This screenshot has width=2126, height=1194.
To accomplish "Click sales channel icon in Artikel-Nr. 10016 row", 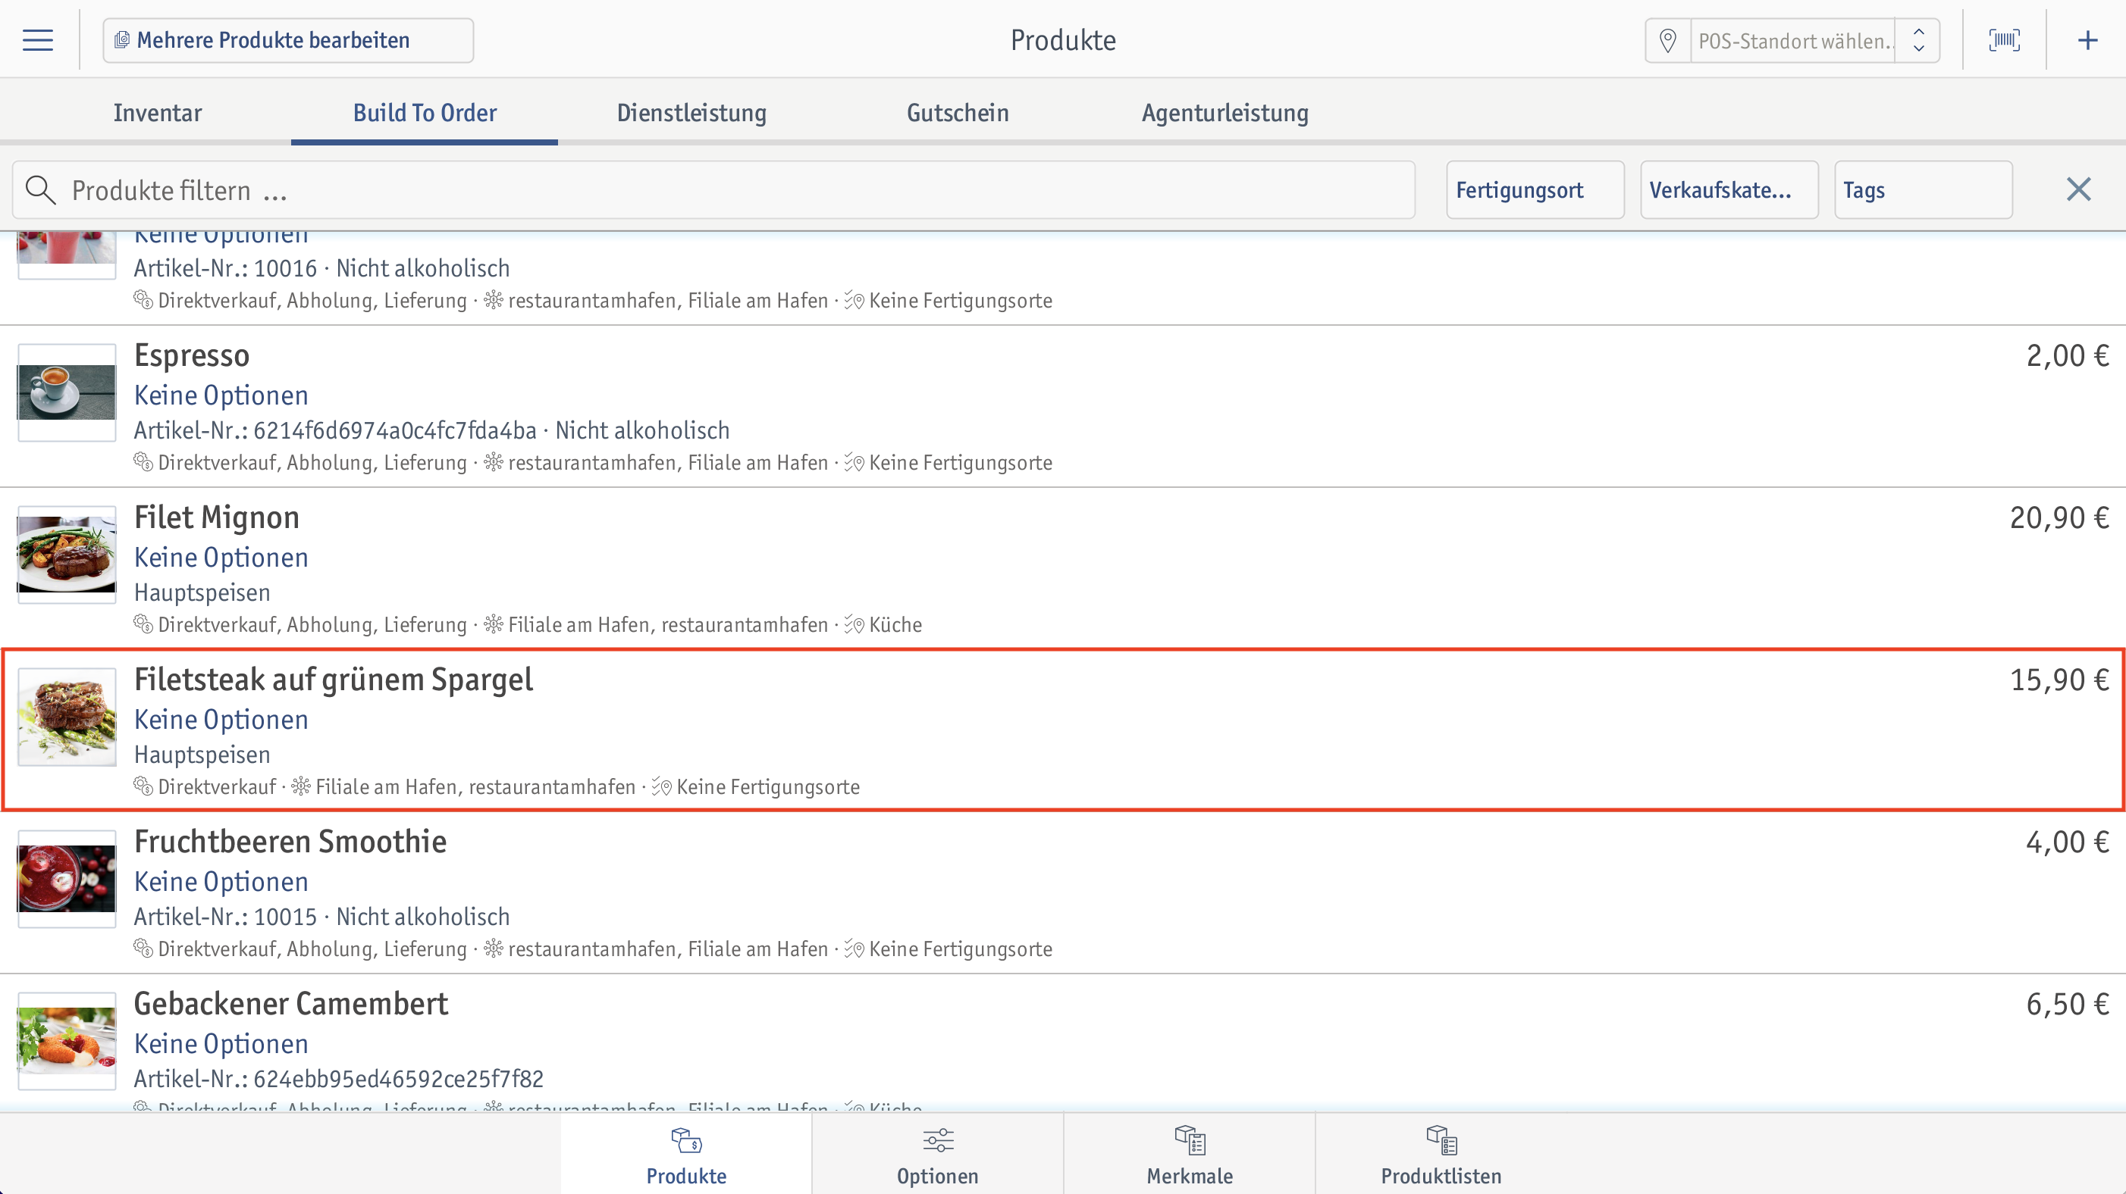I will 143,300.
